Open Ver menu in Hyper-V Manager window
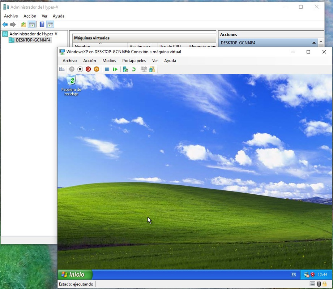 (x=44, y=16)
